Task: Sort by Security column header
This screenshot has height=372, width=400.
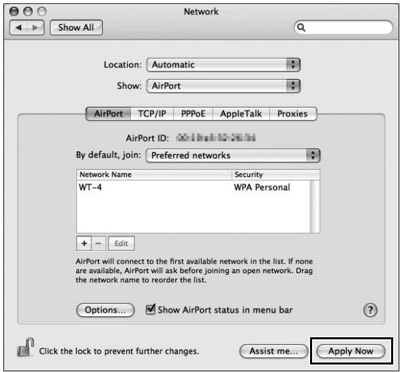Action: point(276,174)
